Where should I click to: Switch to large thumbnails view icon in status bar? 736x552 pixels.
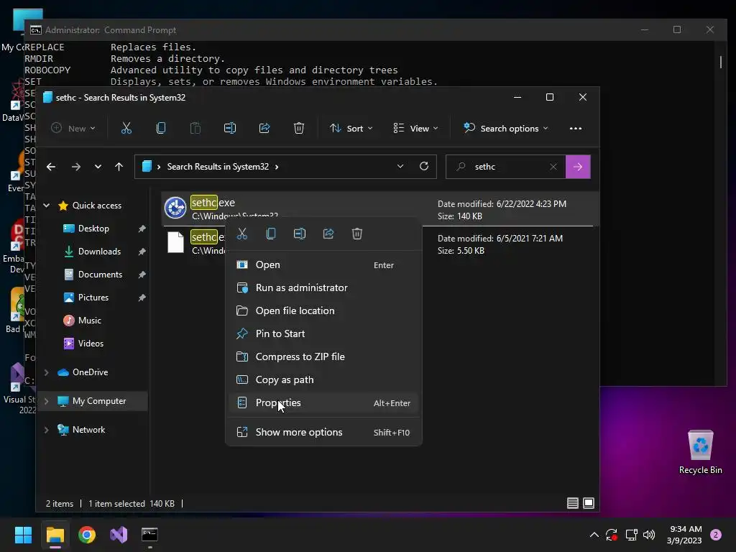(x=589, y=503)
